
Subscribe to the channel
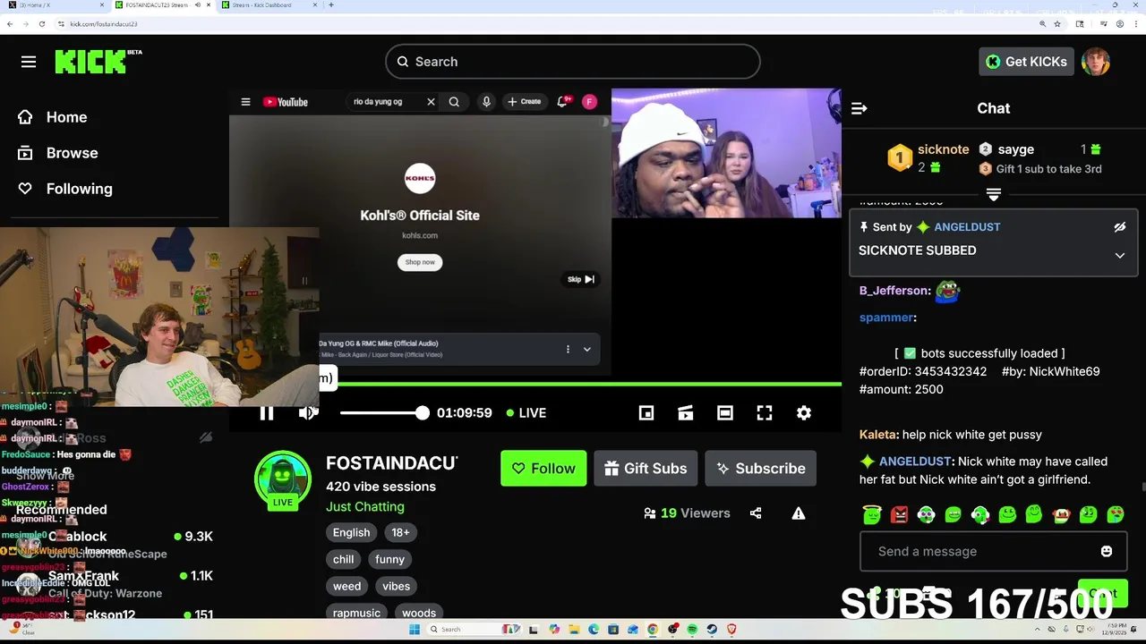point(760,469)
